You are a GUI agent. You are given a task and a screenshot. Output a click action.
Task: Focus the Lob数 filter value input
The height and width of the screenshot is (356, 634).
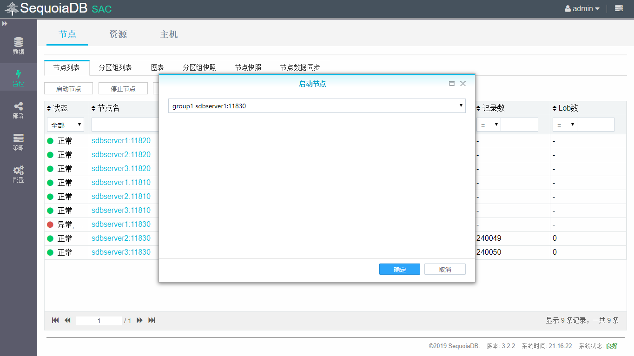[x=596, y=125]
